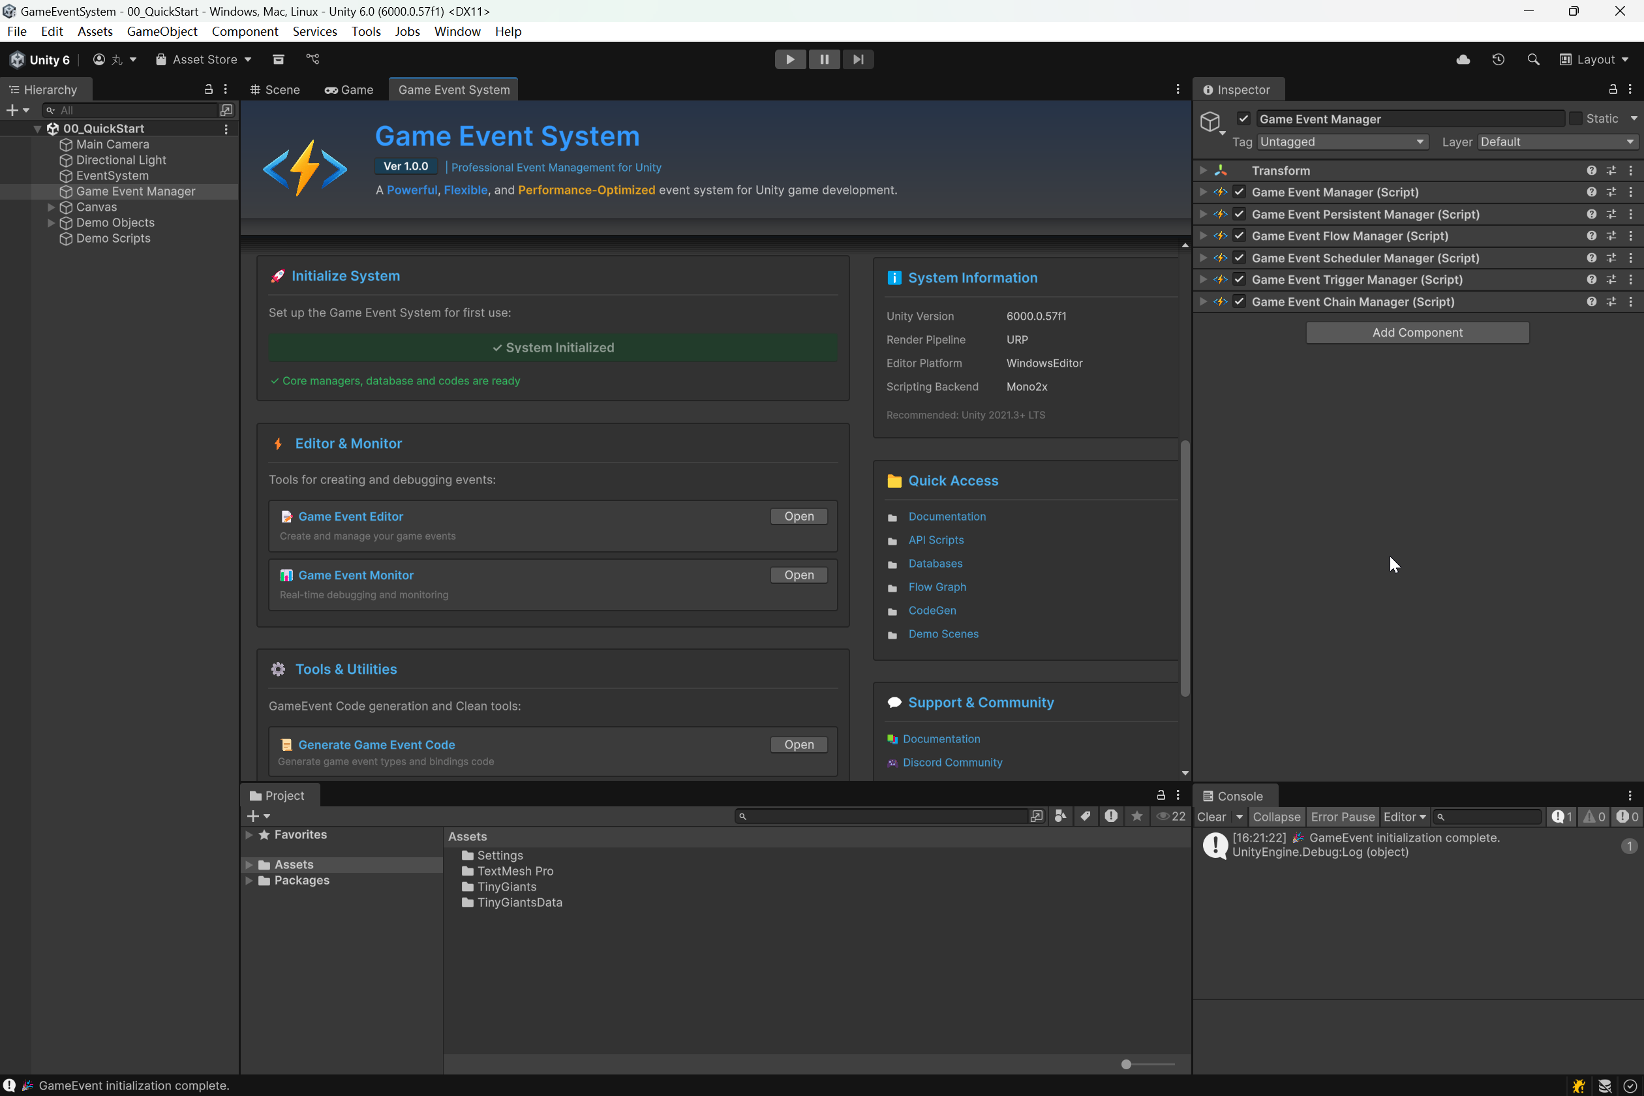The width and height of the screenshot is (1644, 1096).
Task: Open the editor Search from the top toolbar
Action: click(1533, 59)
